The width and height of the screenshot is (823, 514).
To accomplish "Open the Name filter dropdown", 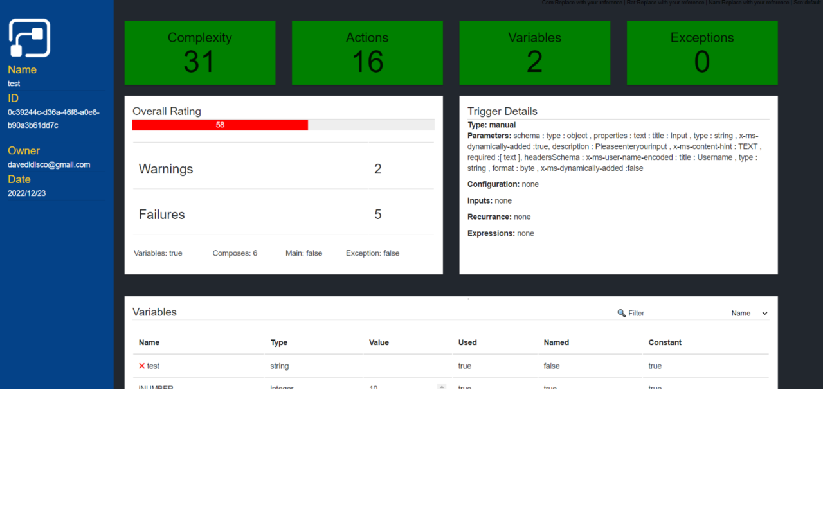I will [750, 313].
